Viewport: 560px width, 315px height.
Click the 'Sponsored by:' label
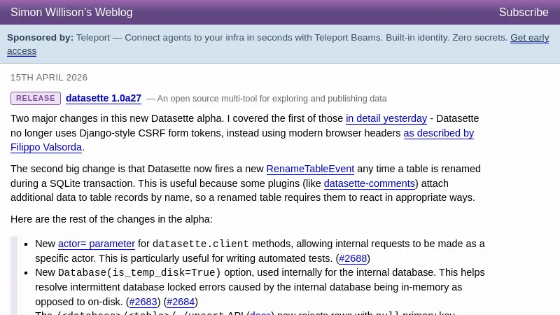[x=40, y=38]
